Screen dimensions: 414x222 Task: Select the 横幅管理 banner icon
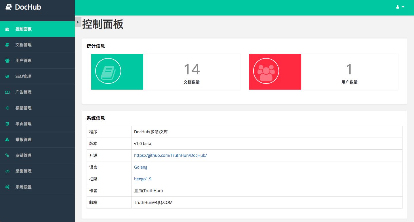[7, 108]
